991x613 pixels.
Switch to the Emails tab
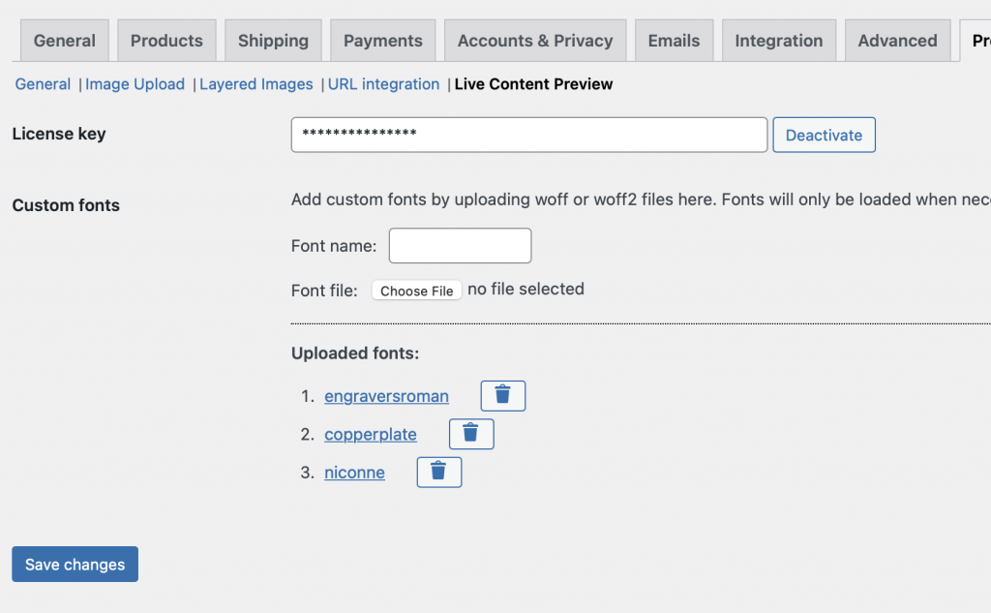pyautogui.click(x=674, y=40)
